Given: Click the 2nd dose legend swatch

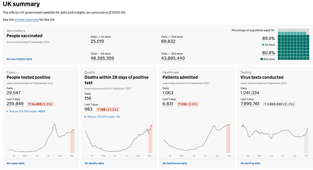Looking at the screenshot, I should tap(262, 59).
